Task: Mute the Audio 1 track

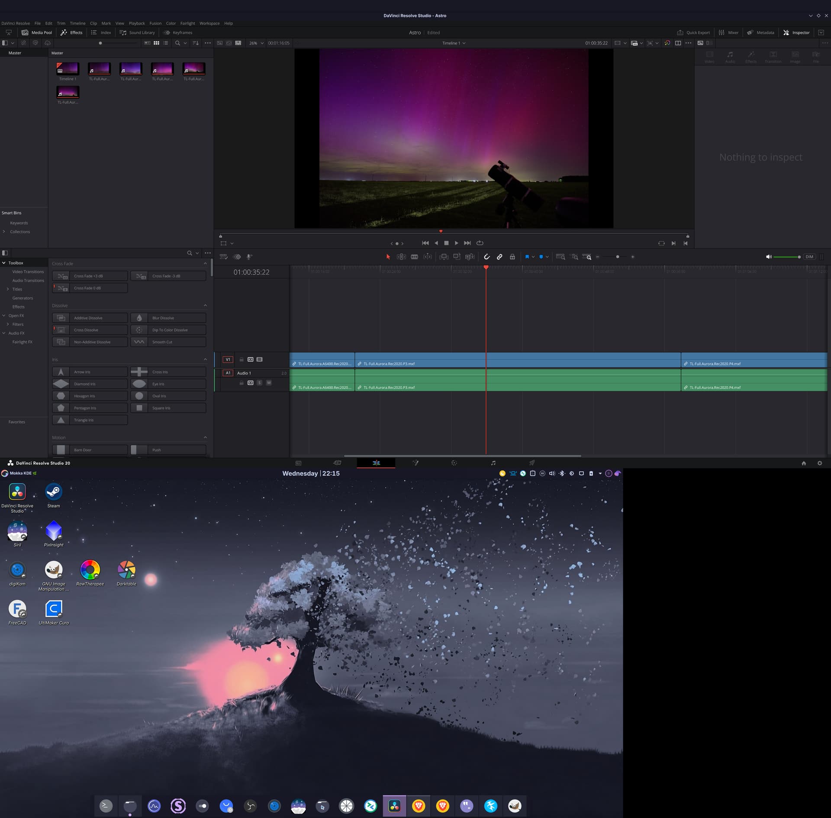Action: click(269, 383)
